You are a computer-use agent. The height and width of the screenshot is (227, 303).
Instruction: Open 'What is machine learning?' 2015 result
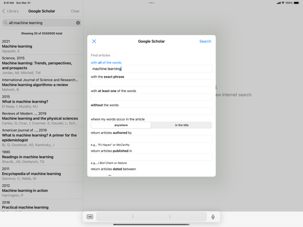click(x=42, y=101)
